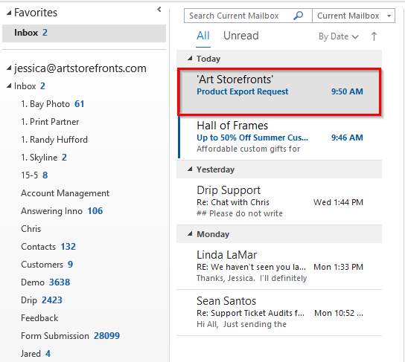Screen dimensions: 405x362
Task: Open the Product Export Request email
Action: coord(279,91)
